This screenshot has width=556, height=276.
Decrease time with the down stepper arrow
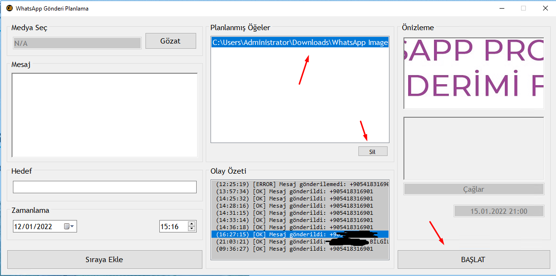[192, 229]
